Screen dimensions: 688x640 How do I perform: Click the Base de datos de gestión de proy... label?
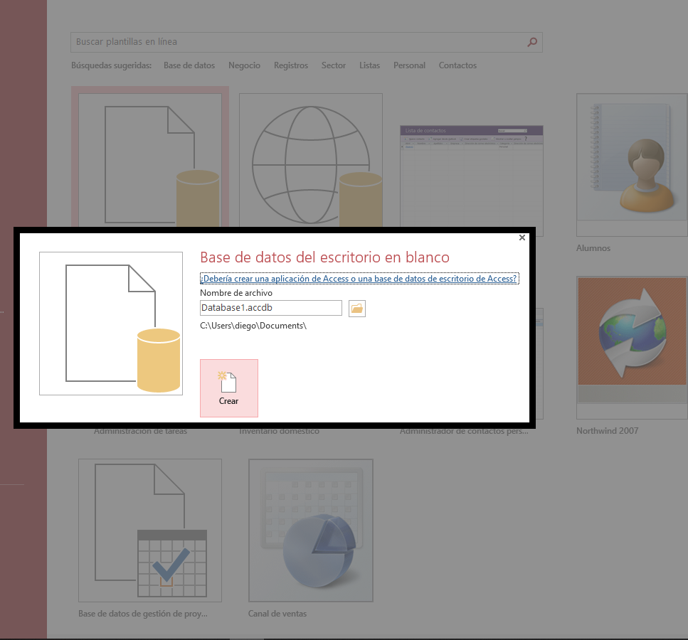tap(143, 614)
